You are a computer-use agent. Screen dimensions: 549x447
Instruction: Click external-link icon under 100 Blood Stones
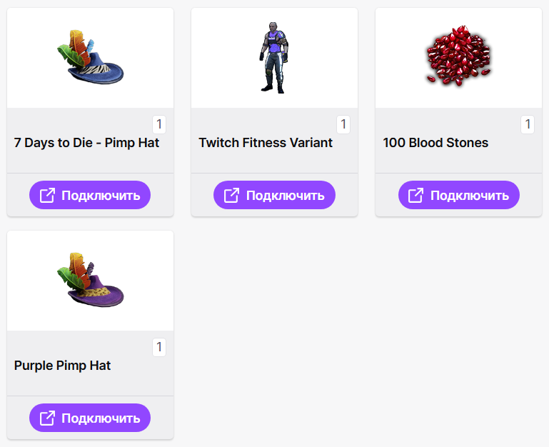point(415,196)
